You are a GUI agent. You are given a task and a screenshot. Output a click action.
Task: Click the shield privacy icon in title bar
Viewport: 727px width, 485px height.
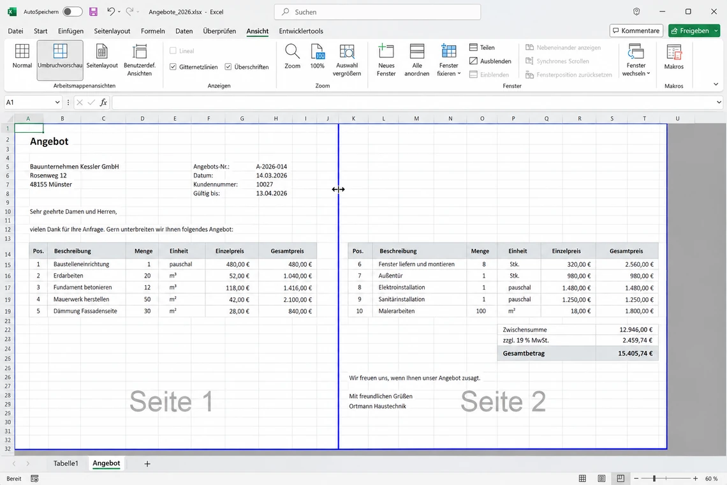coord(636,11)
